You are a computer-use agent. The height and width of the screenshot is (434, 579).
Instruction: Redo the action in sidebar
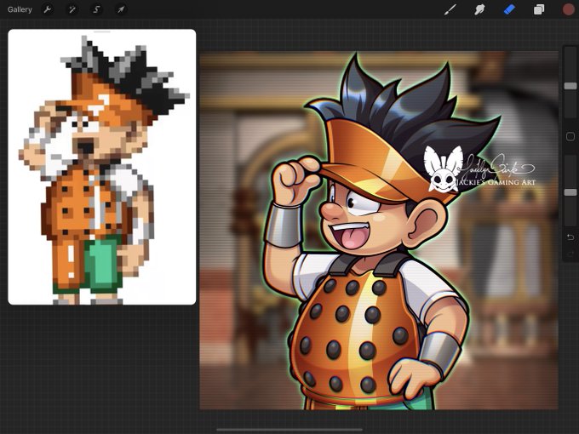point(570,254)
